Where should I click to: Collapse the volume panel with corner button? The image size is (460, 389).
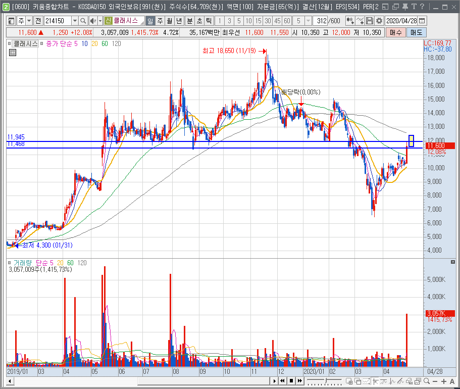(452, 262)
